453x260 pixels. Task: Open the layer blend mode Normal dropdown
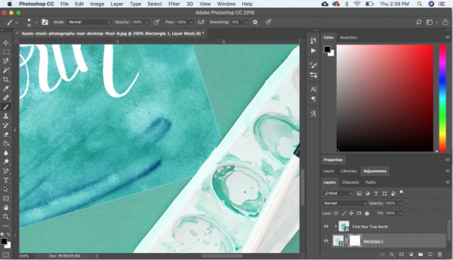(x=345, y=203)
